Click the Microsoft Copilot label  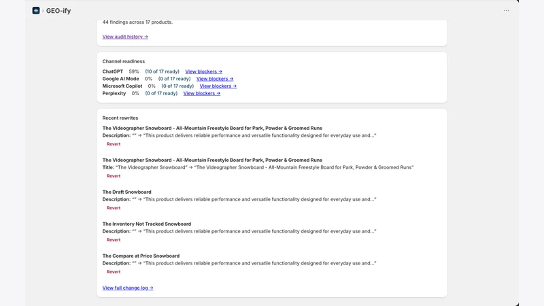click(122, 86)
